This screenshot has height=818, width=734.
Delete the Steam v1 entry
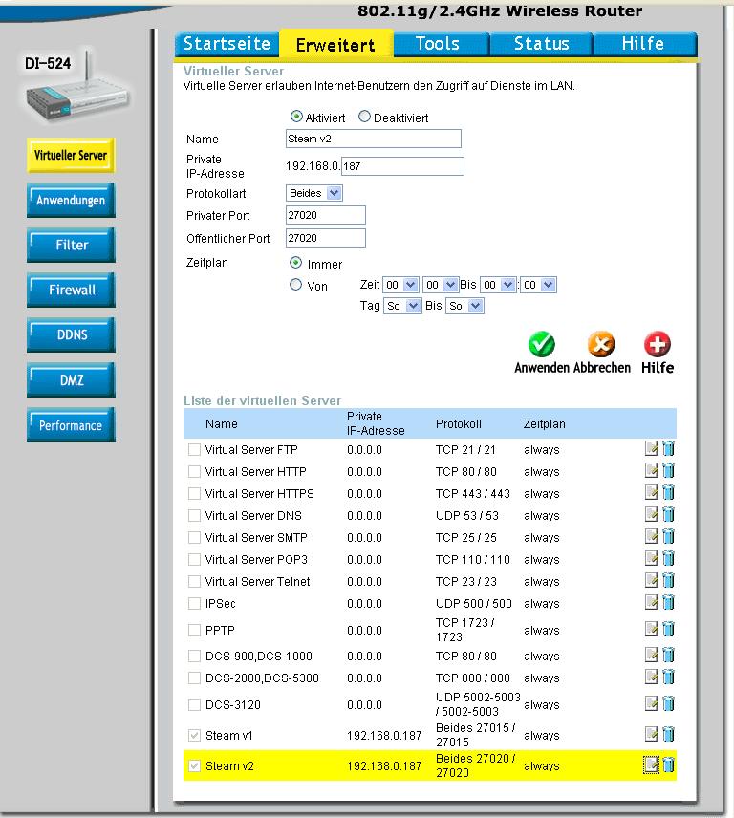(x=668, y=735)
